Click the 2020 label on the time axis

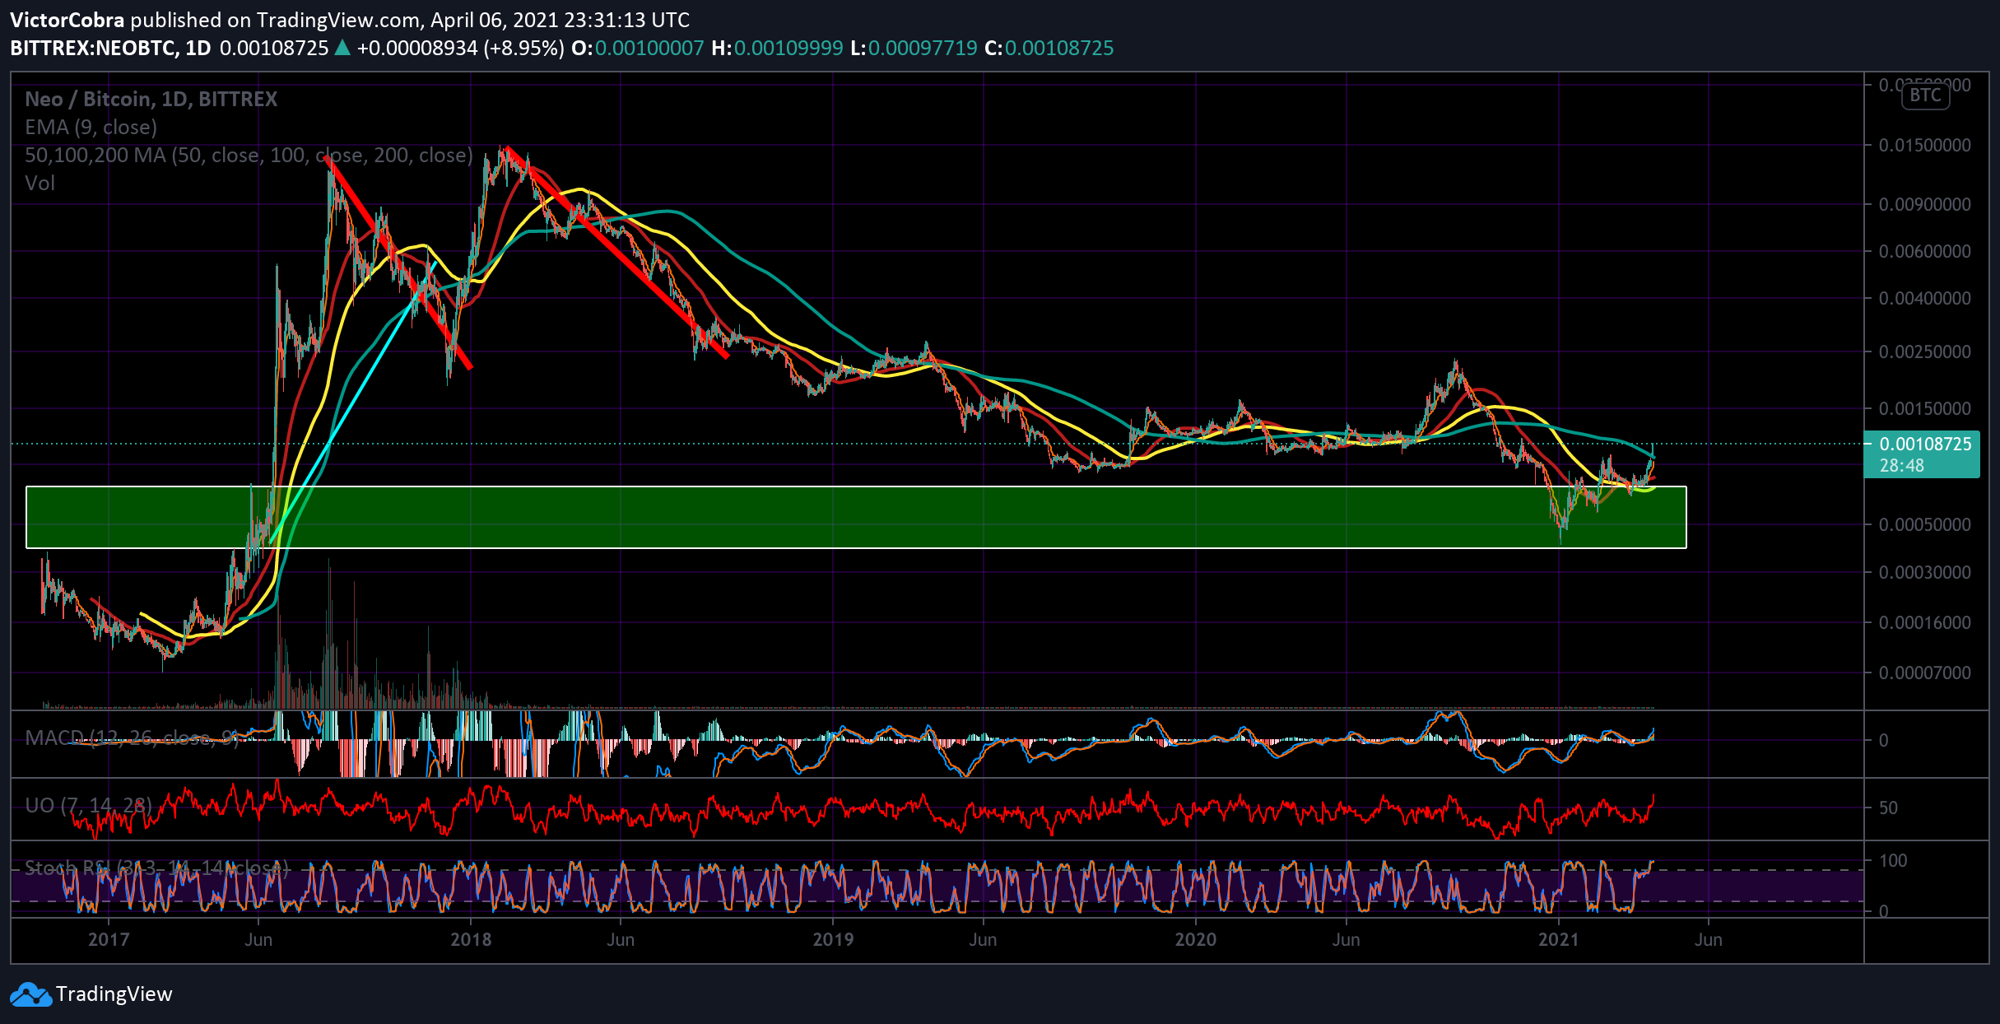tap(1195, 939)
